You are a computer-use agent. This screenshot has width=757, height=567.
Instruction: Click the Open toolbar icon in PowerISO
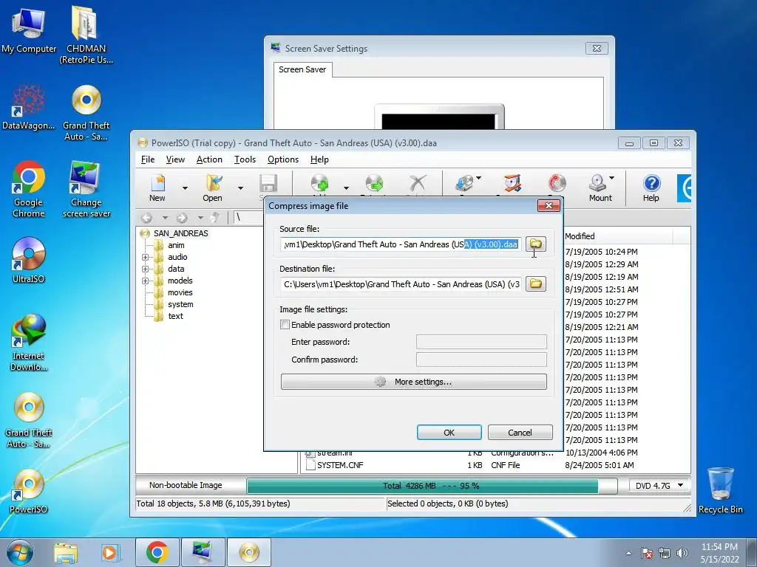tap(214, 184)
